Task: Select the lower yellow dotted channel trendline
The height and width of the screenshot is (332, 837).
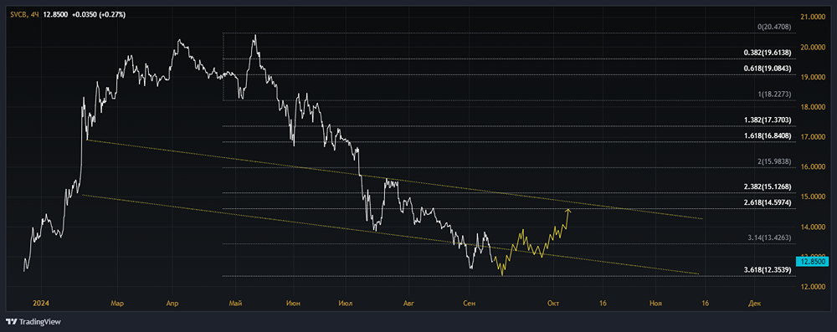Action: point(390,235)
